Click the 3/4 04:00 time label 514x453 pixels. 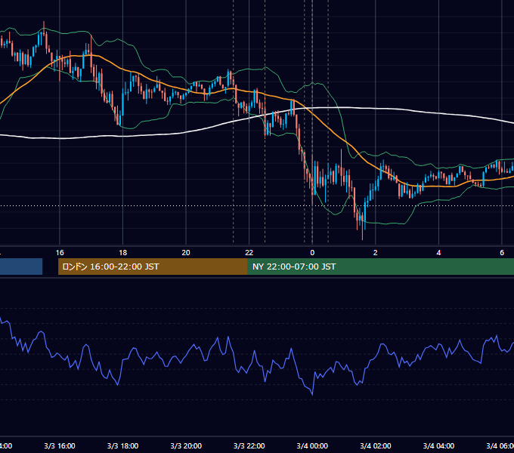[x=438, y=445]
